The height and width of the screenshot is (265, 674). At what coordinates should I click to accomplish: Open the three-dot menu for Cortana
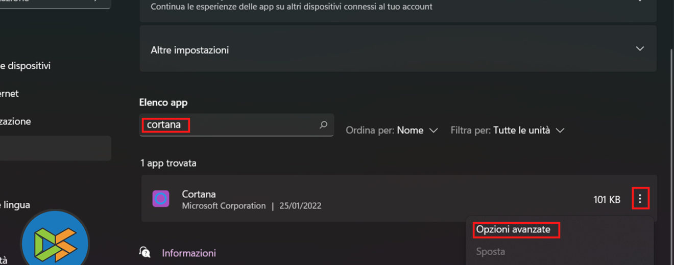(x=640, y=199)
